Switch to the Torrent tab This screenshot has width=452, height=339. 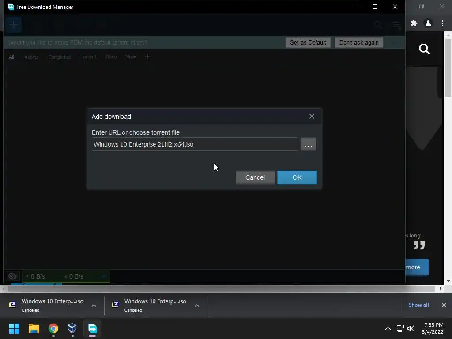click(88, 56)
